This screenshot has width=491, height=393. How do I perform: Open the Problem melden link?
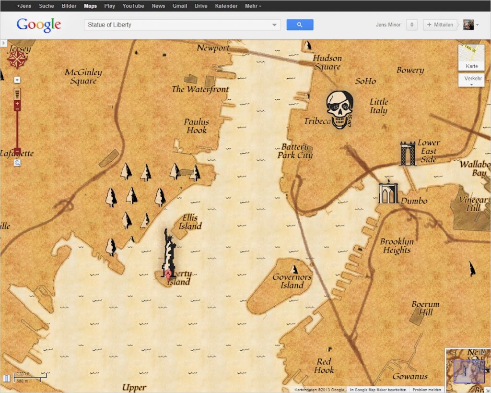click(x=426, y=390)
